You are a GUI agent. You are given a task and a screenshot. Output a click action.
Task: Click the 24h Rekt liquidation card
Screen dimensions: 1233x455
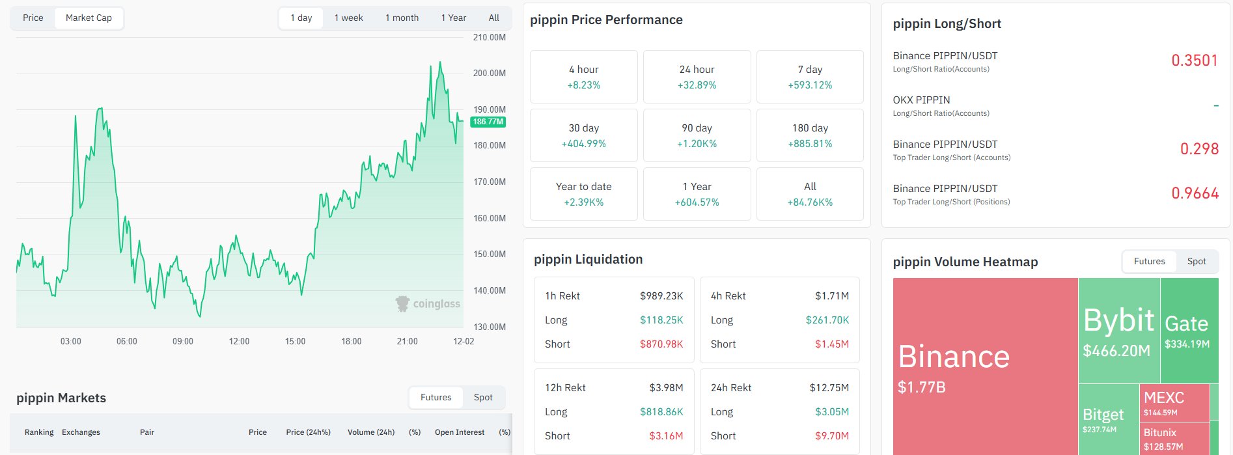pyautogui.click(x=779, y=411)
